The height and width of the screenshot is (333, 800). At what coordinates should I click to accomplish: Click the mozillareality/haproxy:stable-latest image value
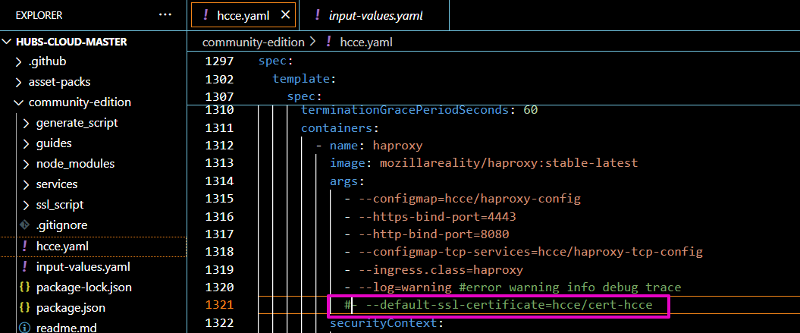[x=509, y=163]
